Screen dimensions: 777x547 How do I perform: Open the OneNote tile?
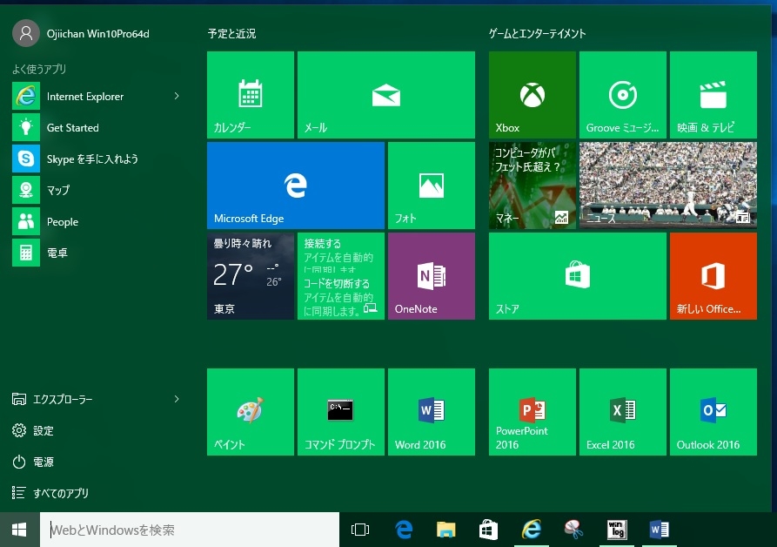431,275
